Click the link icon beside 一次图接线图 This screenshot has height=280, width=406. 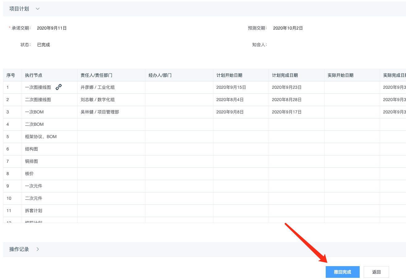(59, 87)
